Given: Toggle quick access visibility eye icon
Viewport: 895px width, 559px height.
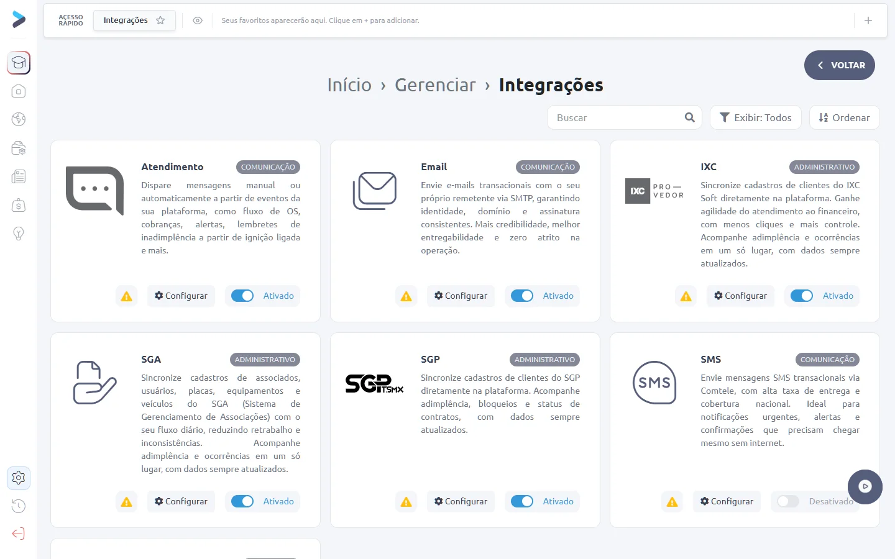Looking at the screenshot, I should point(198,20).
